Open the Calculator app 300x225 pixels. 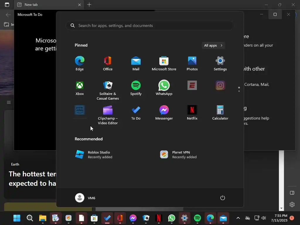click(220, 113)
